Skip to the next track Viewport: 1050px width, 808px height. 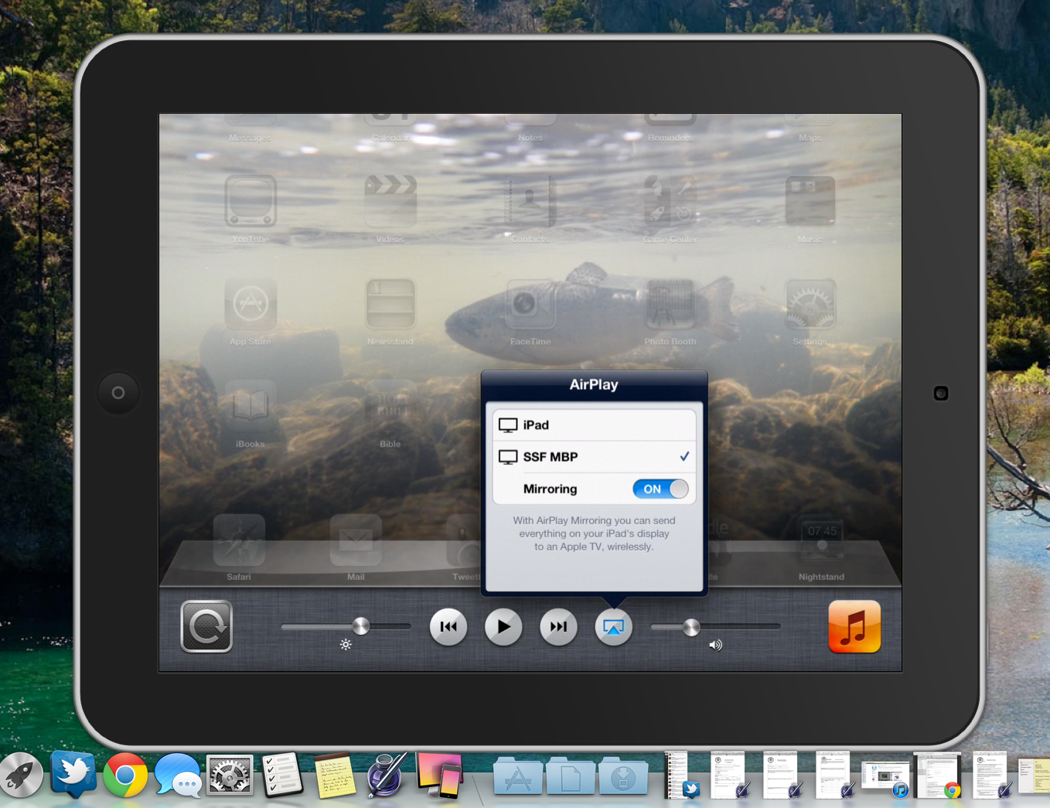pos(558,626)
